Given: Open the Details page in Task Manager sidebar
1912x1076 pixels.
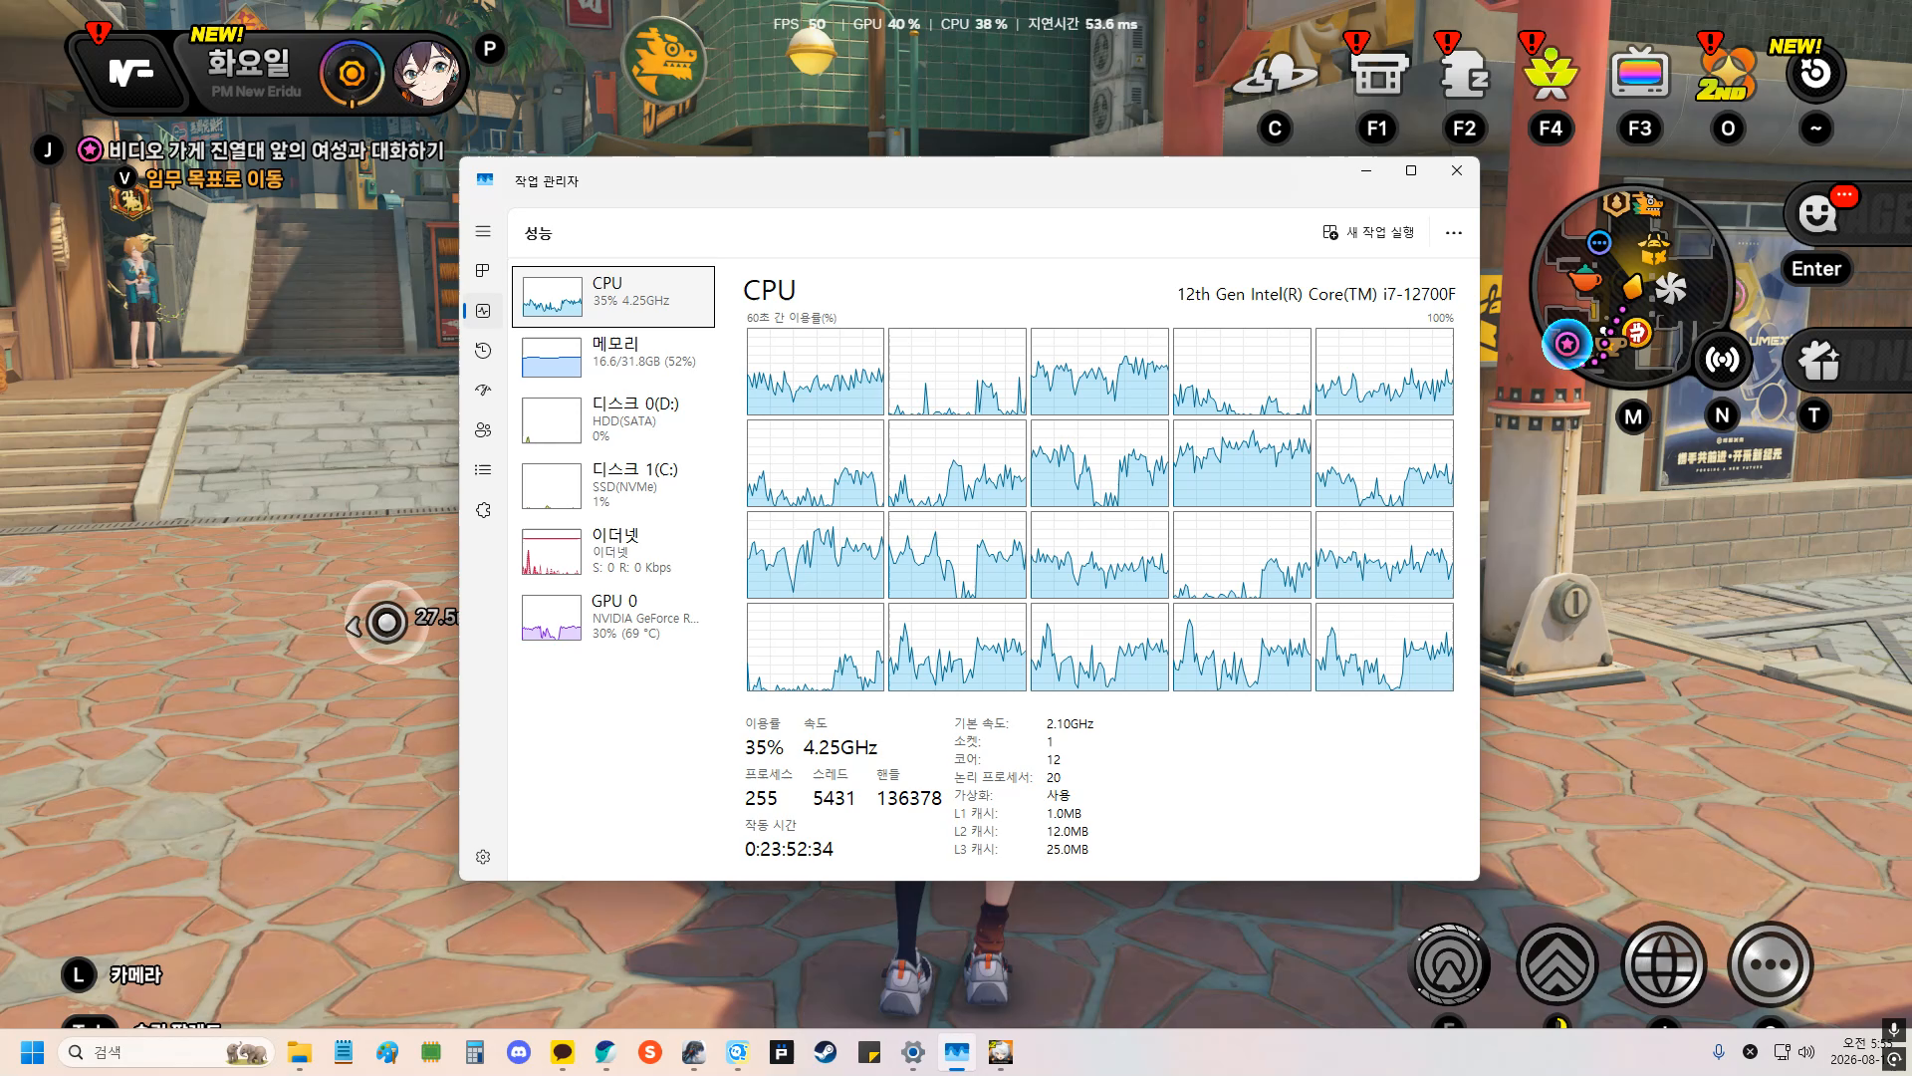Looking at the screenshot, I should [483, 470].
